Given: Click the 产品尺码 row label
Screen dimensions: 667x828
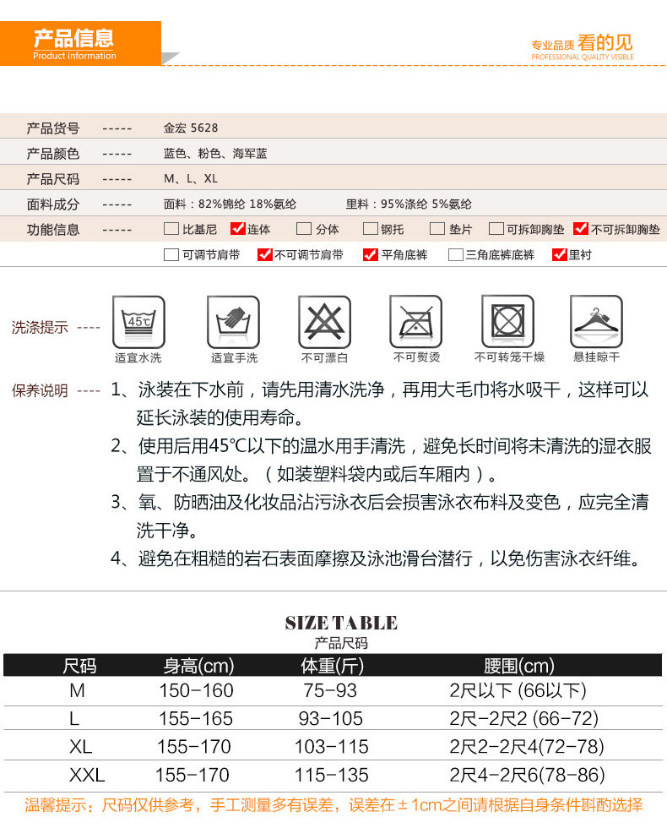Looking at the screenshot, I should [x=52, y=178].
